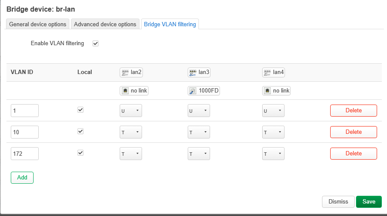The height and width of the screenshot is (216, 387).
Task: Open lan2 tagging dropdown for VLAN 172
Action: [x=131, y=154]
